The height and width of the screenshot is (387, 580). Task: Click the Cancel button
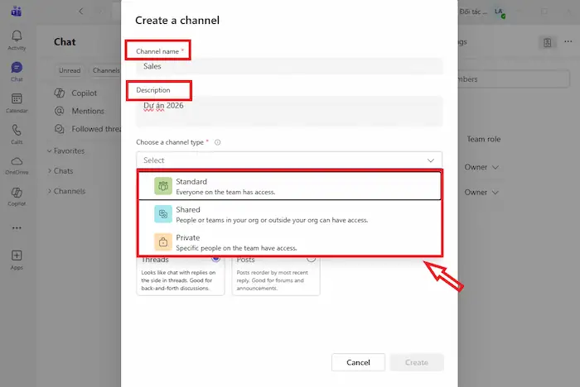click(x=358, y=362)
